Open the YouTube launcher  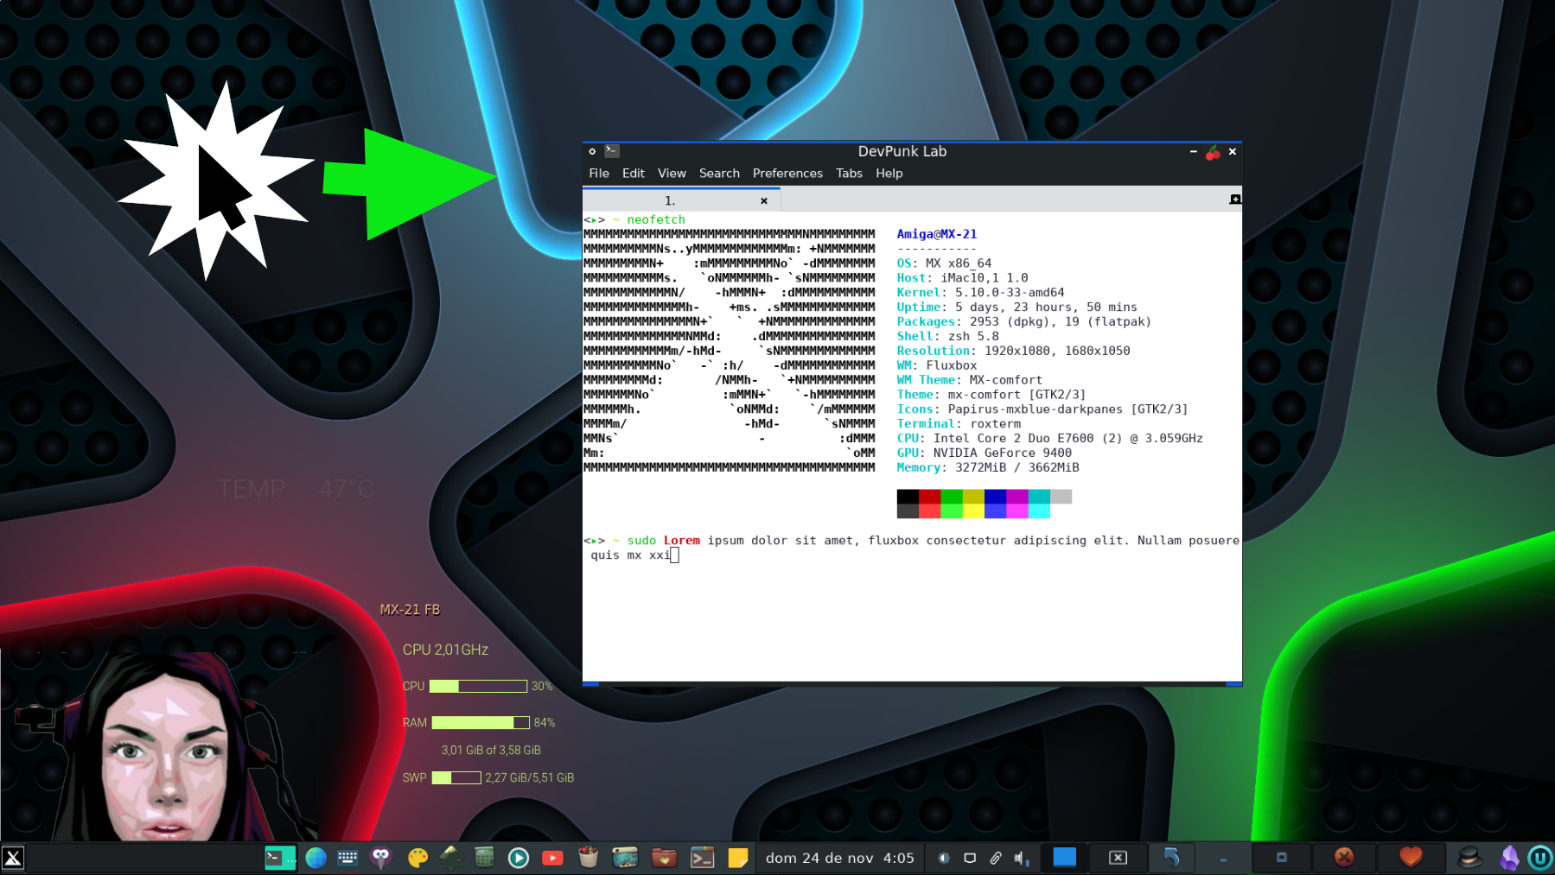(x=552, y=858)
